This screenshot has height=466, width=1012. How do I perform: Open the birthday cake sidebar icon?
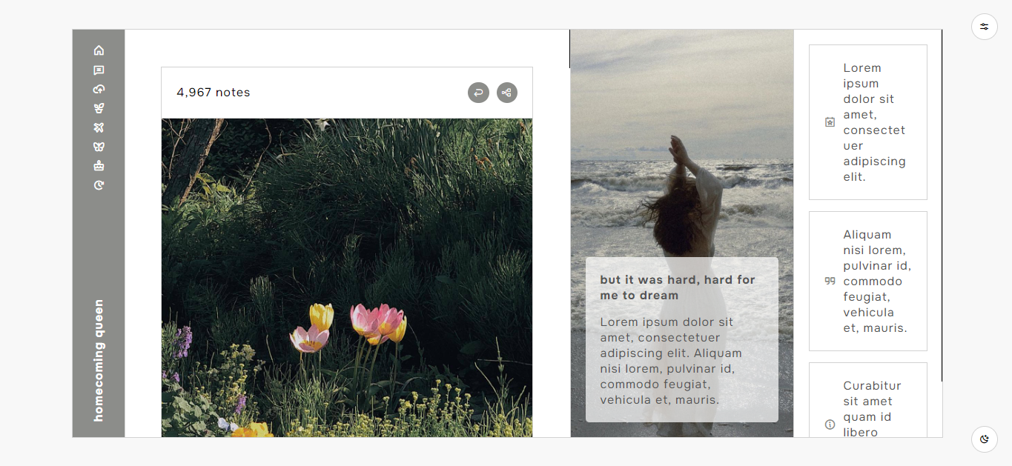(99, 166)
